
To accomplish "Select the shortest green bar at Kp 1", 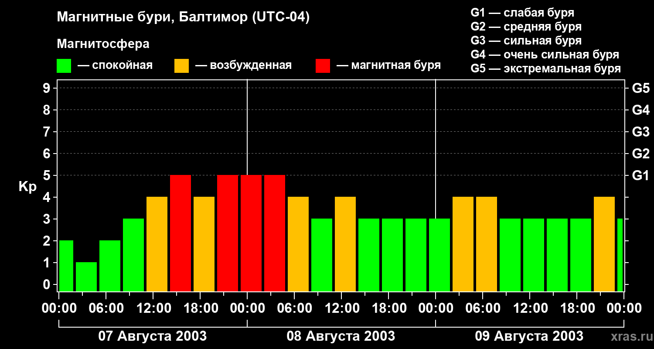I will pyautogui.click(x=86, y=277).
